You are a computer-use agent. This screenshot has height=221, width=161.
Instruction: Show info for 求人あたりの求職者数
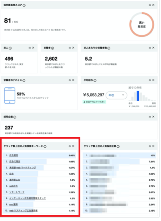click(x=109, y=48)
